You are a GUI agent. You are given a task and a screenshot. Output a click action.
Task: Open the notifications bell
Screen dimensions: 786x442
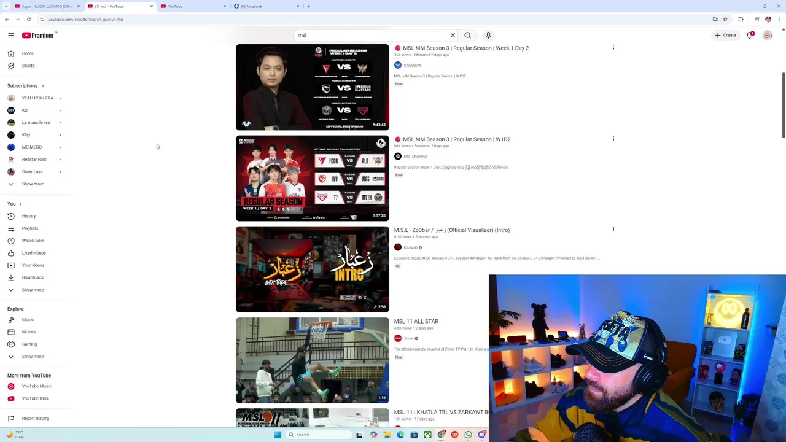750,35
